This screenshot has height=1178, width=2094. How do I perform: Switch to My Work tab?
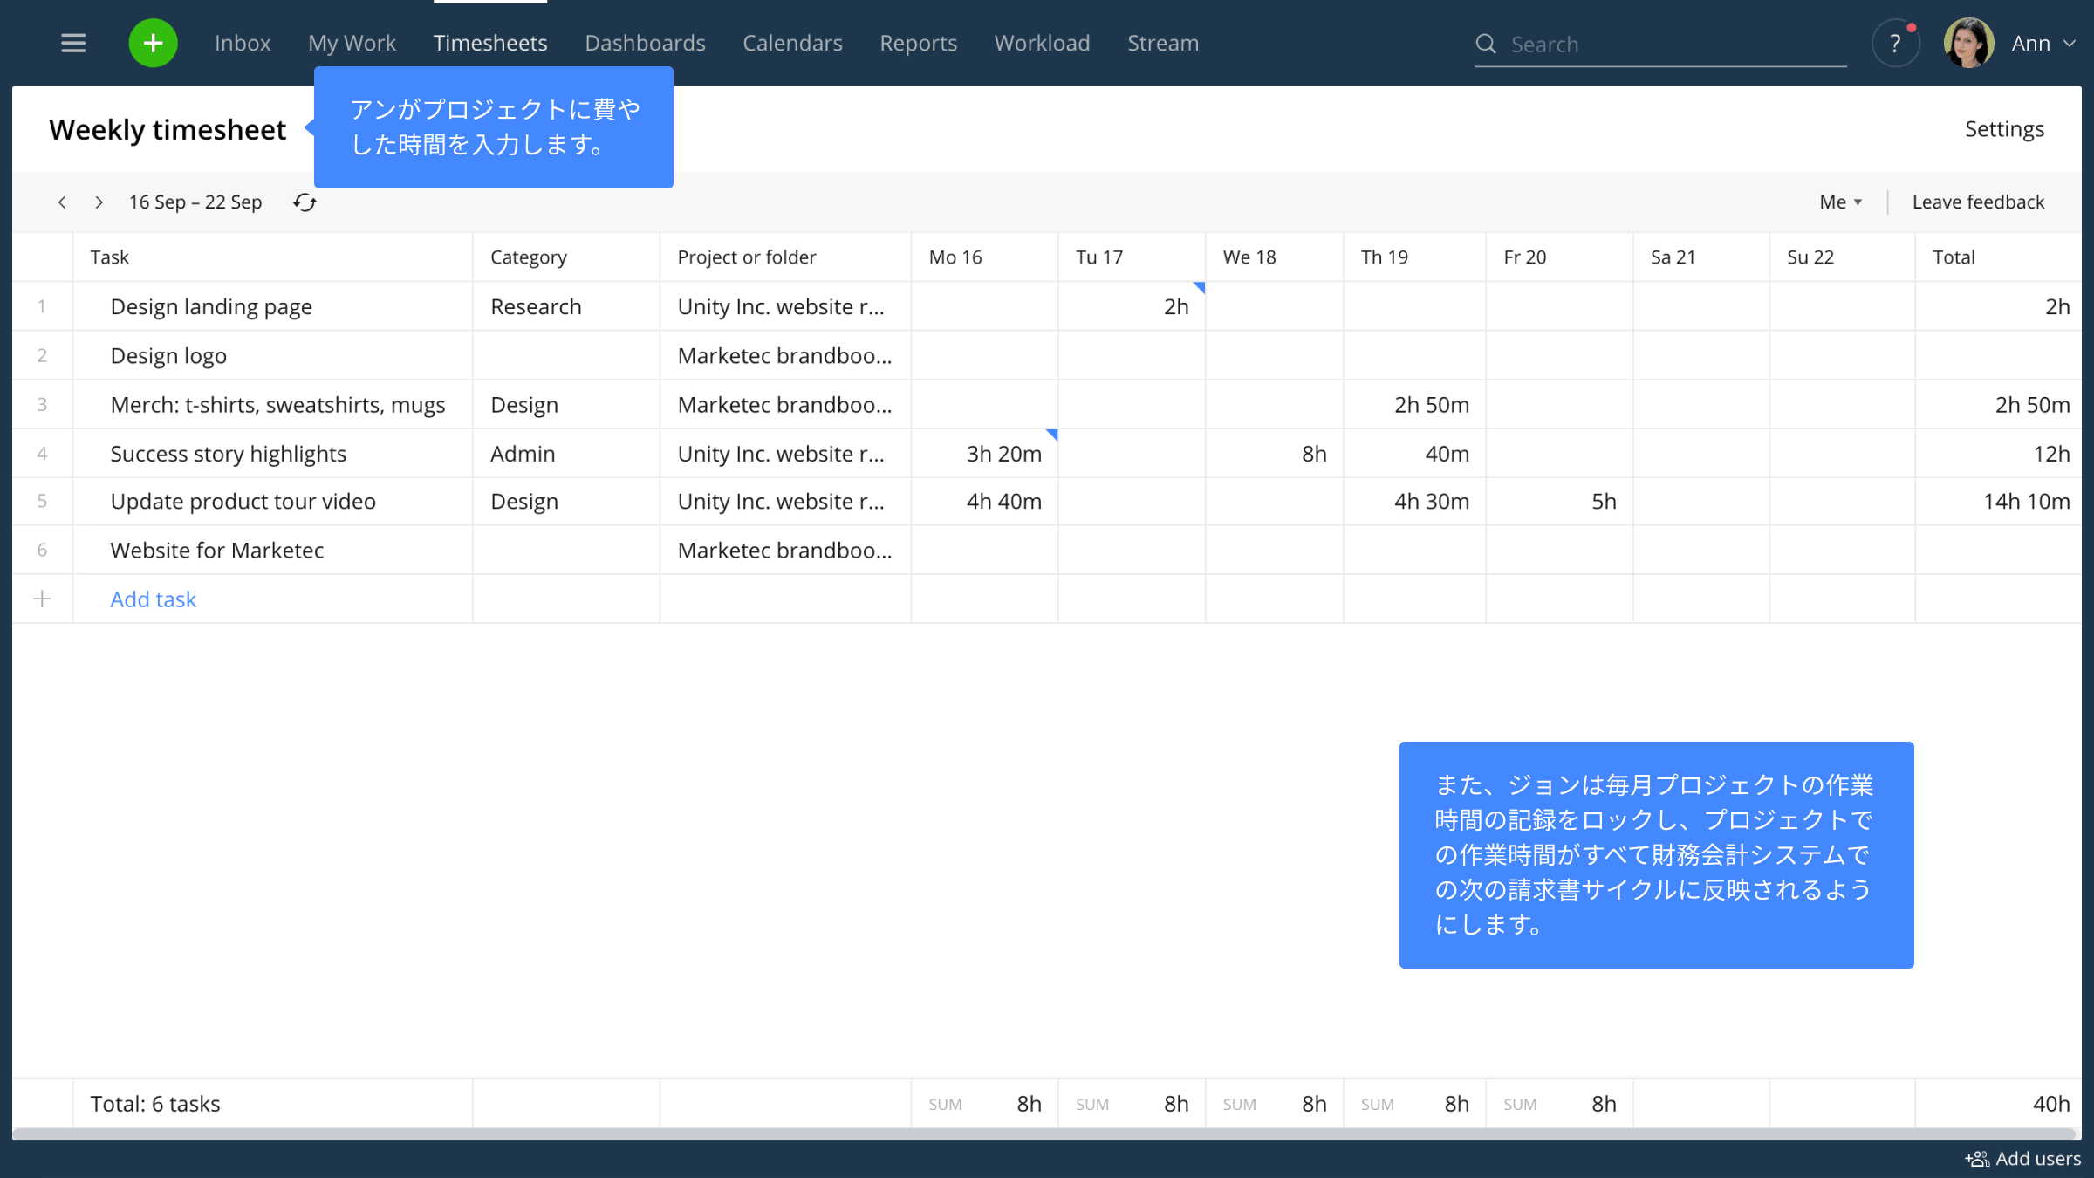tap(352, 43)
